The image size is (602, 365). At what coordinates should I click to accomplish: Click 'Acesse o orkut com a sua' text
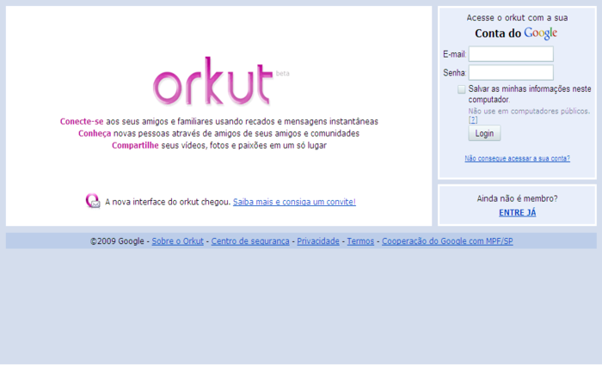[x=517, y=18]
